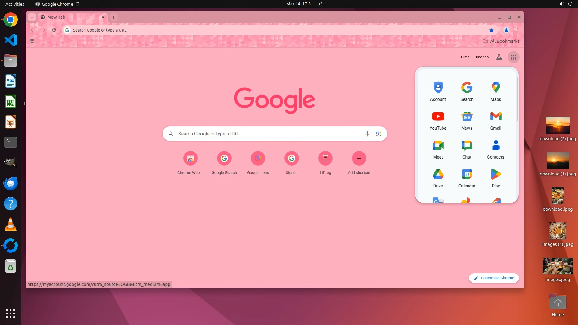Open the Search Labs flask icon

point(499,57)
